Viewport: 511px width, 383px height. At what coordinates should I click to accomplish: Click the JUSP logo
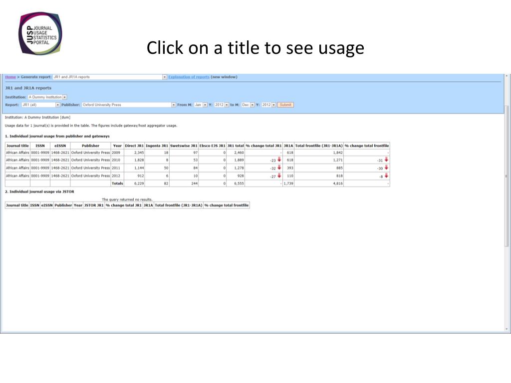tap(40, 33)
